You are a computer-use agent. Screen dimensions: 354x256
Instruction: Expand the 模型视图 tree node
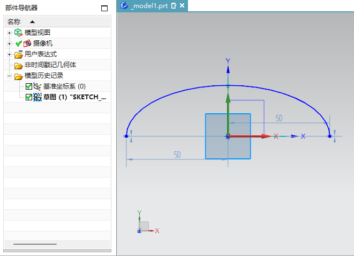pos(9,33)
